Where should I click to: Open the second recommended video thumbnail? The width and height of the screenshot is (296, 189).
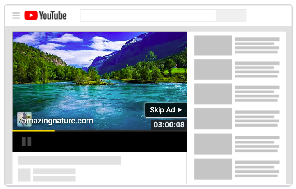point(213,70)
